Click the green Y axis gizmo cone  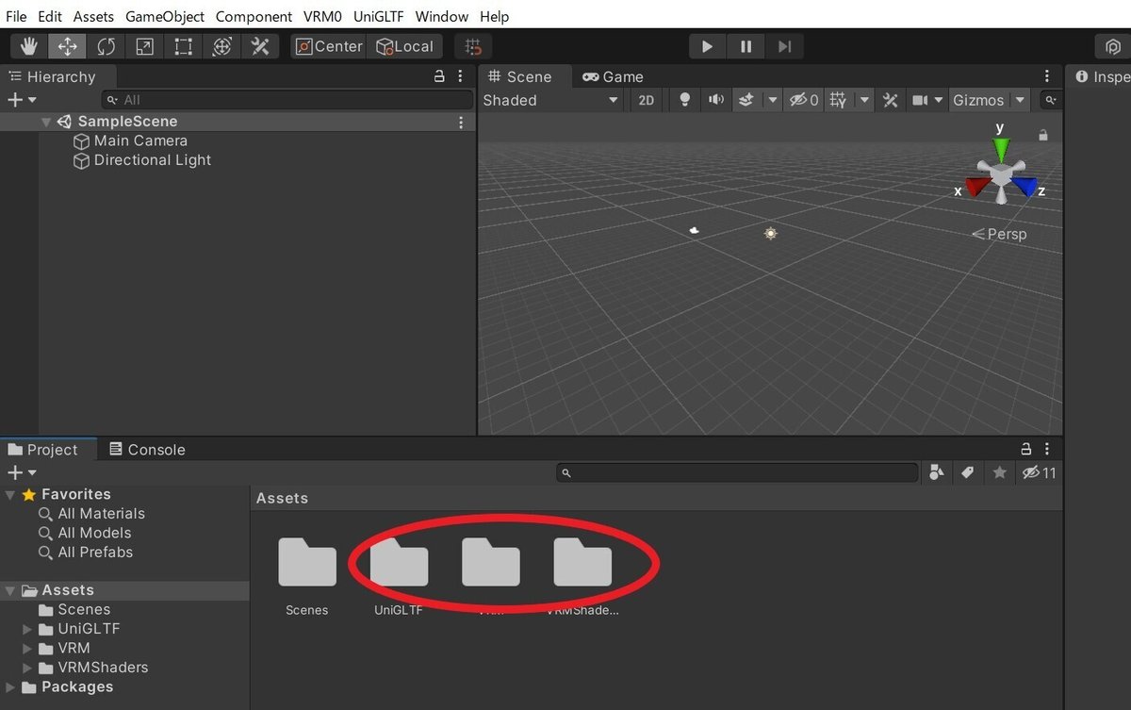pos(1001,150)
